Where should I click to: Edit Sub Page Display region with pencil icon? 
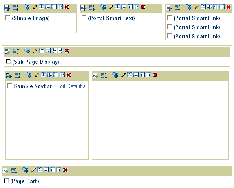[x=35, y=50]
